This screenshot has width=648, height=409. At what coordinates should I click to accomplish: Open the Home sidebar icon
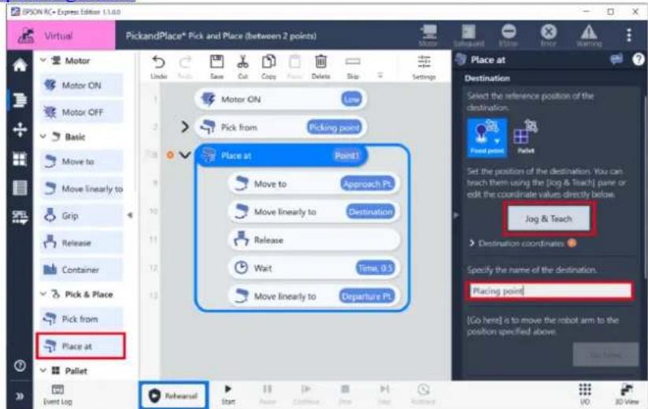pos(20,64)
